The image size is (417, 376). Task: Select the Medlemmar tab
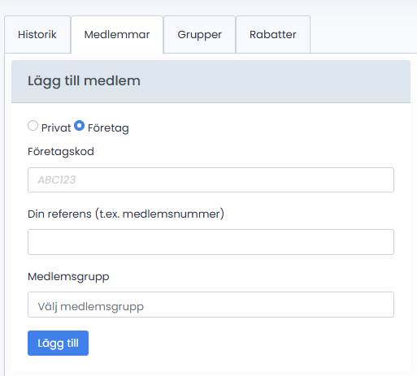[117, 34]
